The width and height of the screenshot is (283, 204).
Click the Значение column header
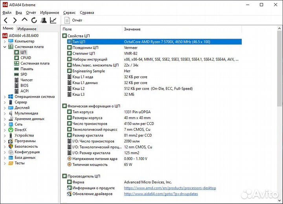182,29
